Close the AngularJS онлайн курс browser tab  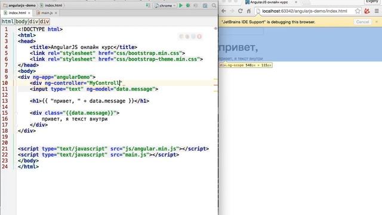click(296, 2)
